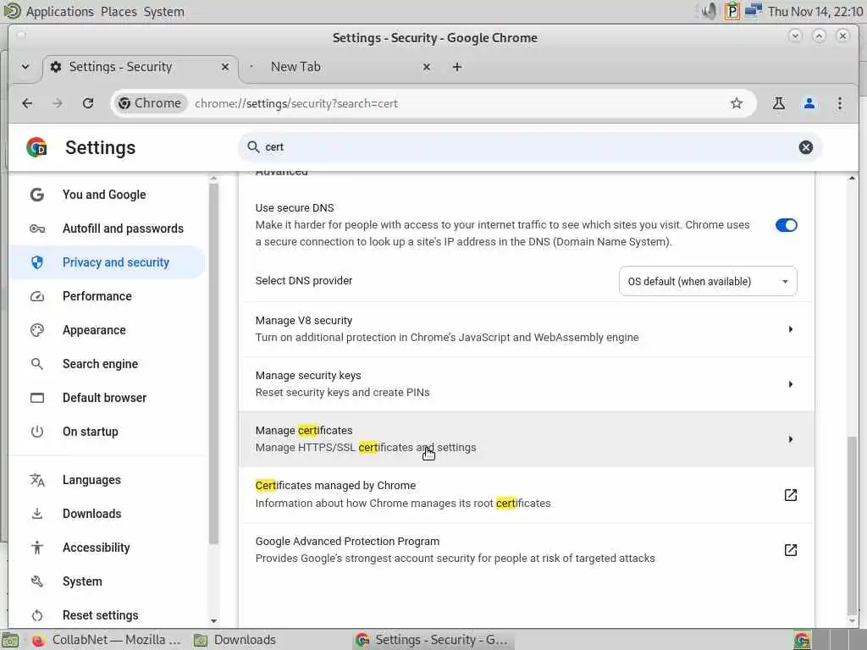Click the On startup power icon

37,431
